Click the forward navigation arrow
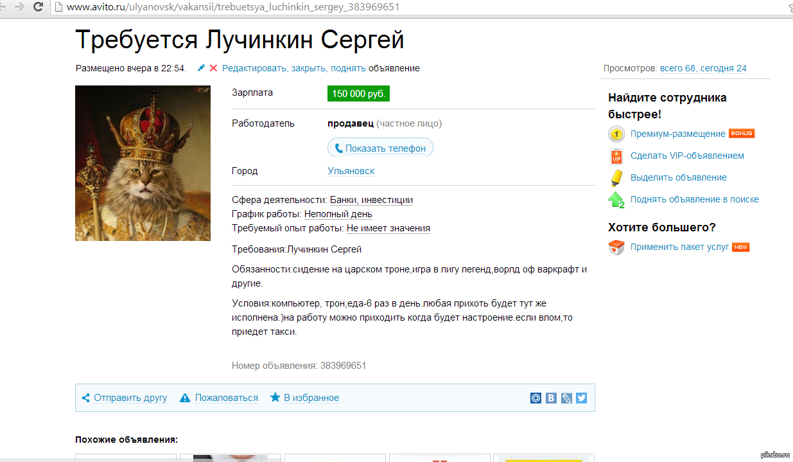 (x=19, y=7)
